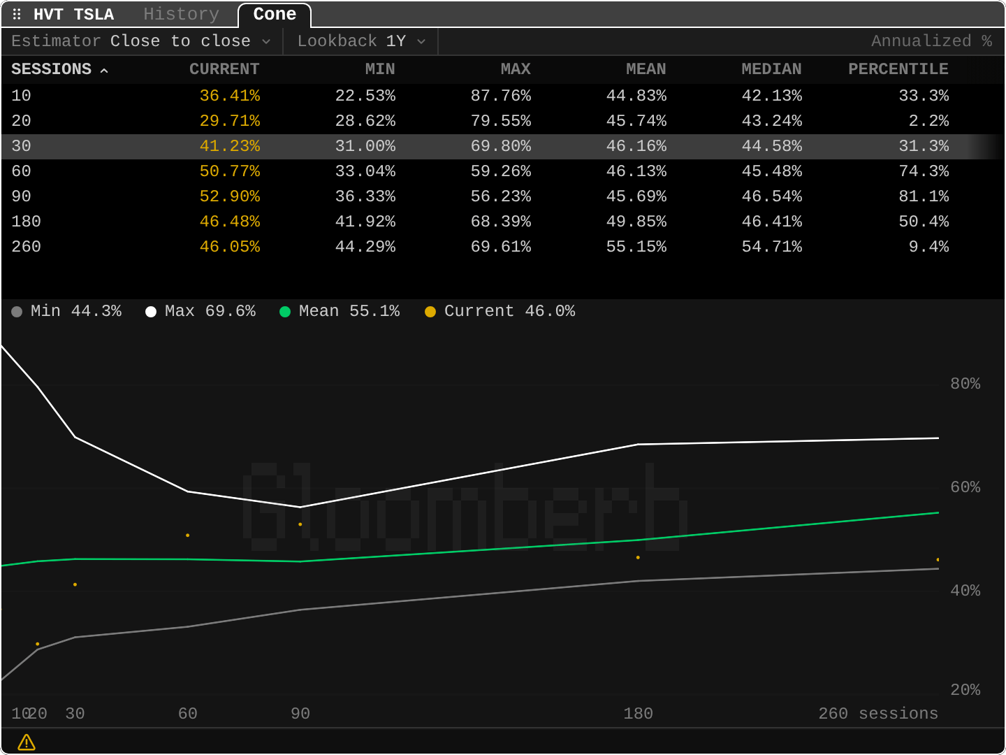Select the 20 sessions row
This screenshot has width=1006, height=755.
click(503, 121)
